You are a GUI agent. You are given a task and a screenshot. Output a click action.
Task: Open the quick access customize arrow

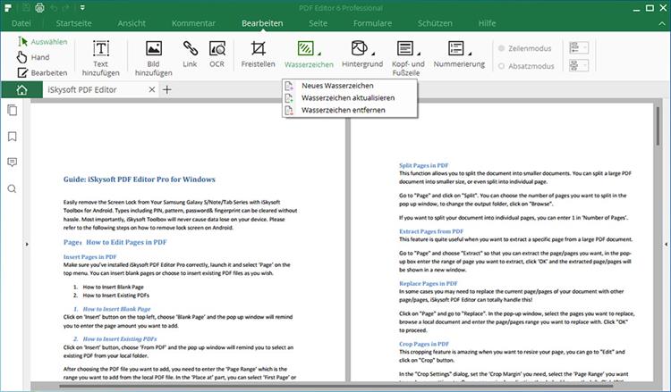coord(82,8)
